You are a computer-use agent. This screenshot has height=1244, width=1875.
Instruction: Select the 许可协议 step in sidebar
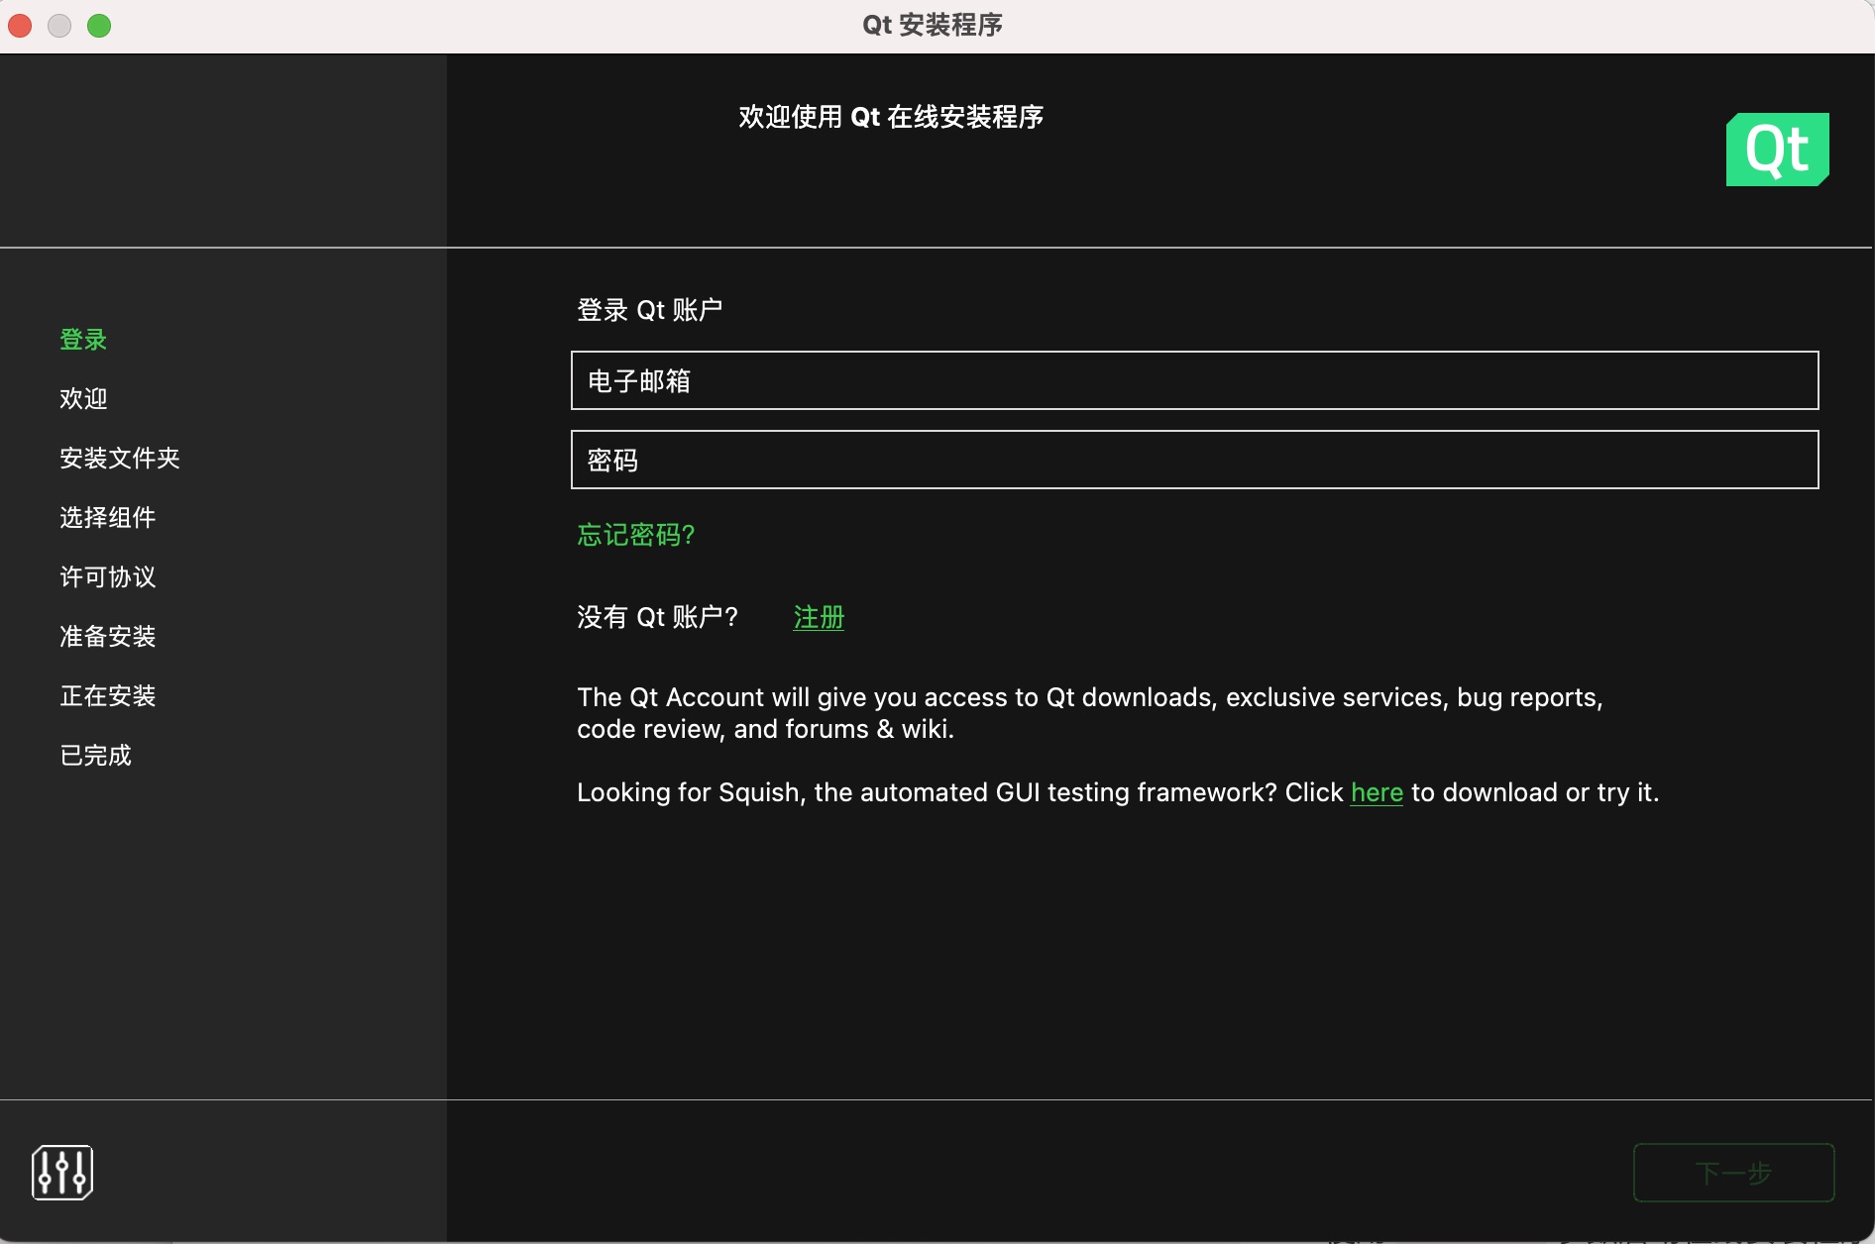point(108,577)
